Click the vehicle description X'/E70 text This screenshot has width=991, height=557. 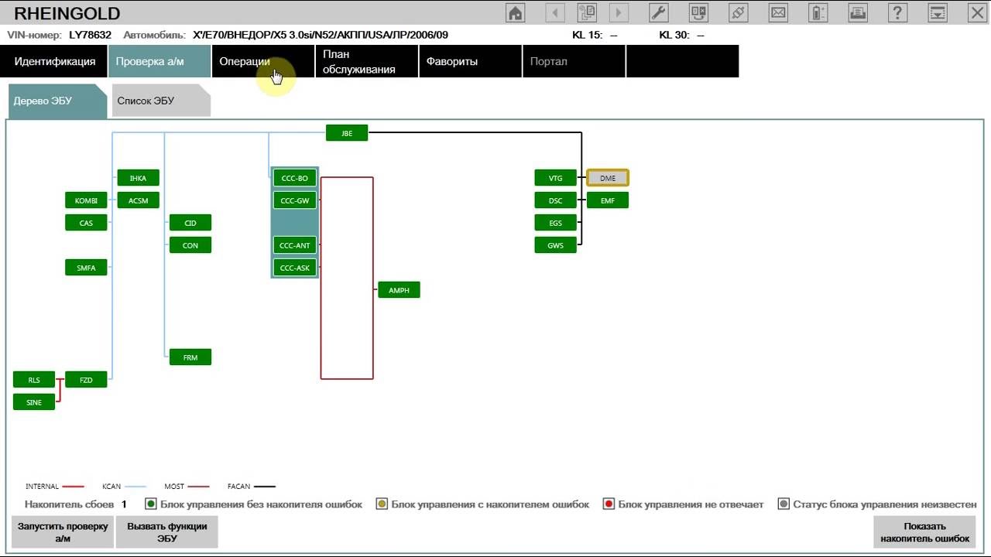coord(321,35)
